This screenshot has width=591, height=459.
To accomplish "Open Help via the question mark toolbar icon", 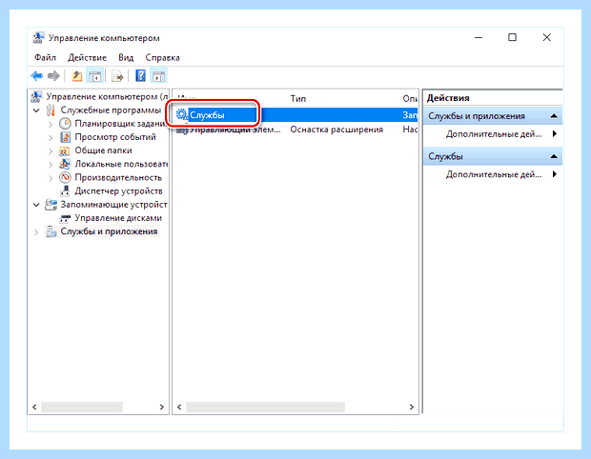I will (x=140, y=76).
